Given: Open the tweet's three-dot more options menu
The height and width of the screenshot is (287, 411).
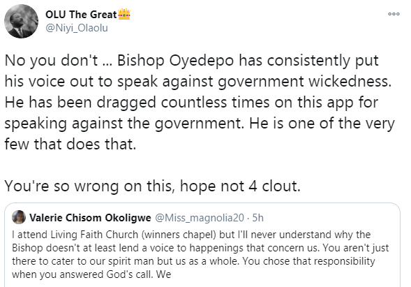Looking at the screenshot, I should 394,14.
